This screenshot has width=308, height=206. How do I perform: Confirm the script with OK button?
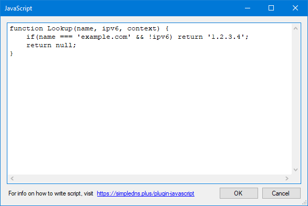239,193
